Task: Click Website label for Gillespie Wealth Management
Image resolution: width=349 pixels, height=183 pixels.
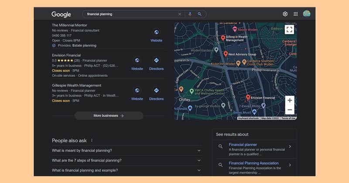Action: (137, 99)
